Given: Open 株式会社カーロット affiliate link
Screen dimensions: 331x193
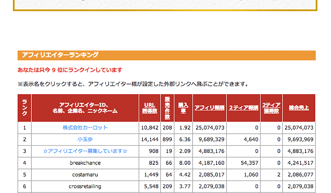Looking at the screenshot, I should coord(85,128).
